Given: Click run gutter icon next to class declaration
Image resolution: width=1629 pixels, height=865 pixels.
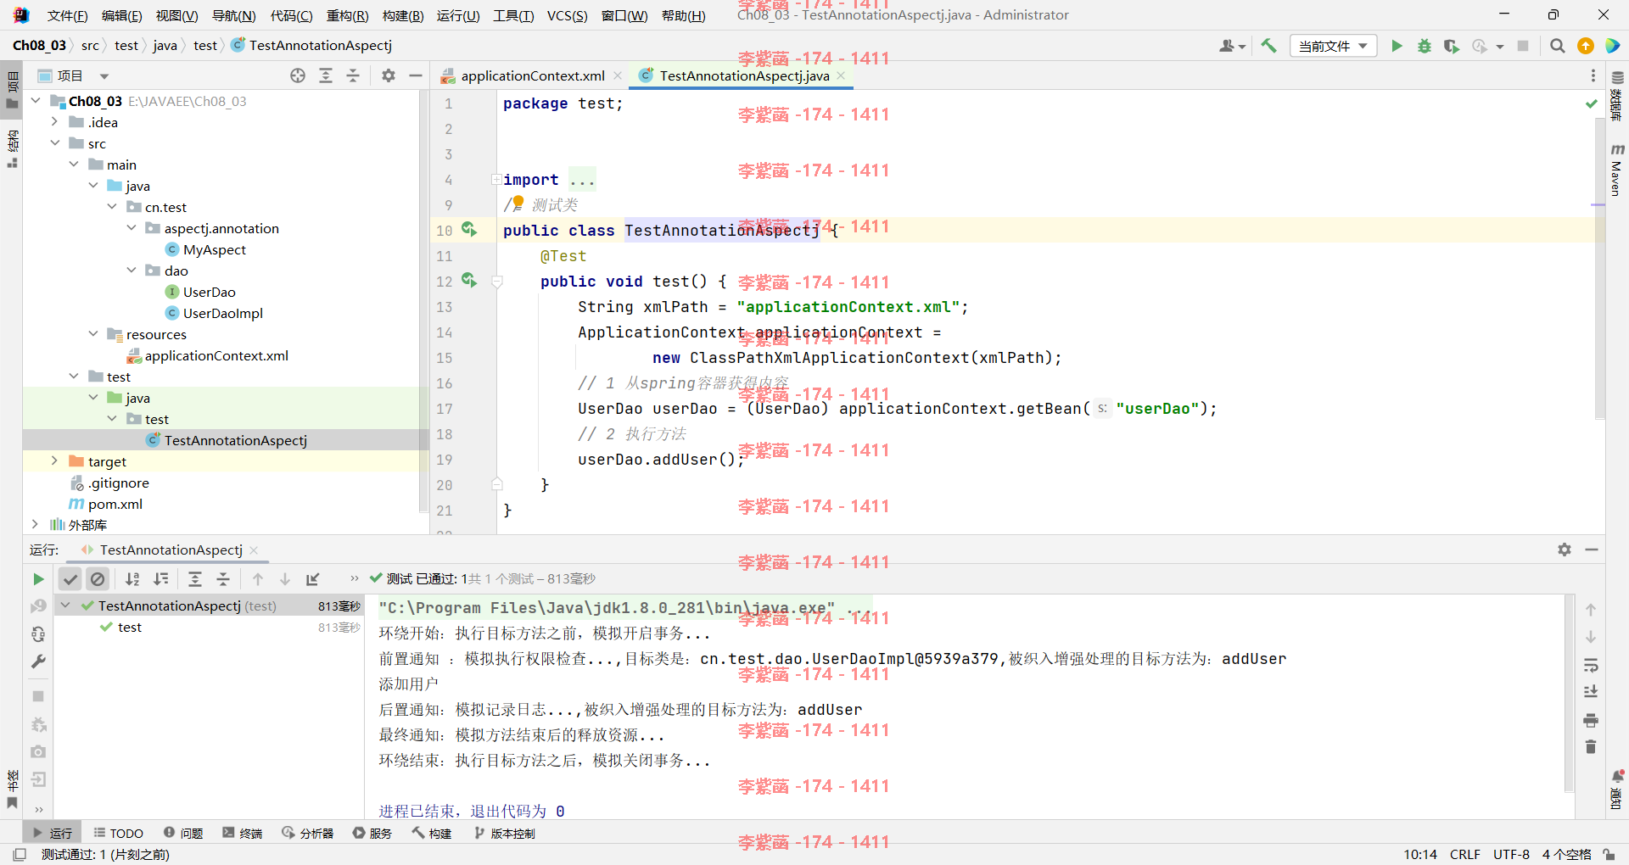Looking at the screenshot, I should pos(469,230).
